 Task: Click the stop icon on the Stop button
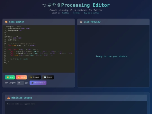(19, 77)
